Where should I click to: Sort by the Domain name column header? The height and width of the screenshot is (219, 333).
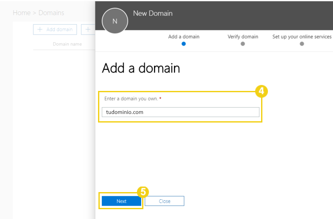coord(67,44)
